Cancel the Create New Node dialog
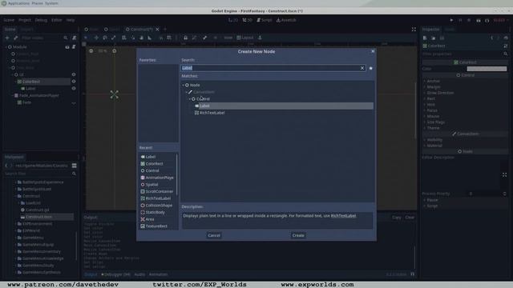This screenshot has height=288, width=513. (214, 235)
